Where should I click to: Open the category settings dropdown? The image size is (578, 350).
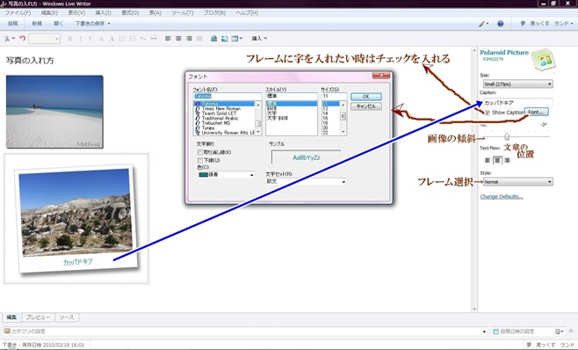(484, 332)
